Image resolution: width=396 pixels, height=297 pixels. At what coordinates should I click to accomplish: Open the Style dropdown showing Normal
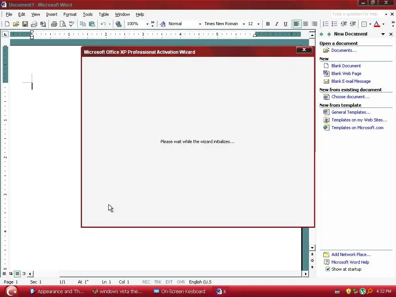[x=200, y=24]
